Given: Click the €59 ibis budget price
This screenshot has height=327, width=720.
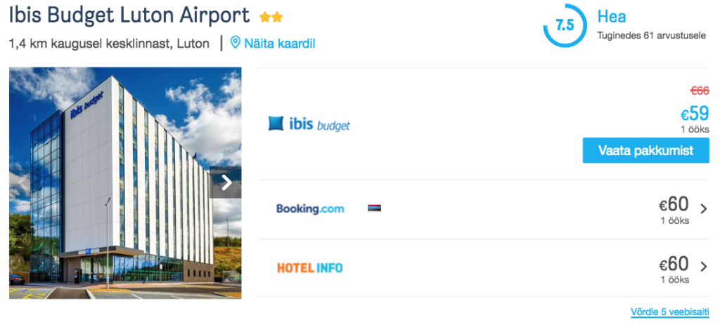Looking at the screenshot, I should (x=694, y=114).
